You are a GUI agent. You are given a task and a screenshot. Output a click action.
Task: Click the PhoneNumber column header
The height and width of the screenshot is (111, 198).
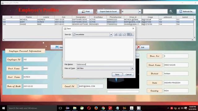(115, 17)
